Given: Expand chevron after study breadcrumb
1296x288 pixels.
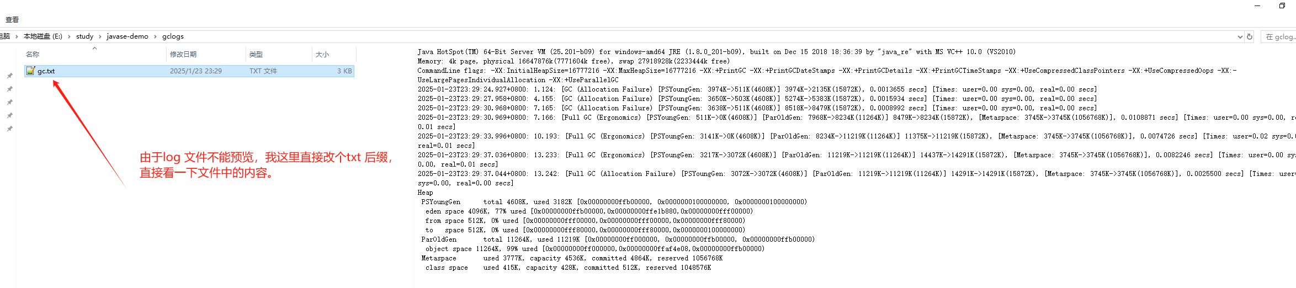Looking at the screenshot, I should [100, 36].
